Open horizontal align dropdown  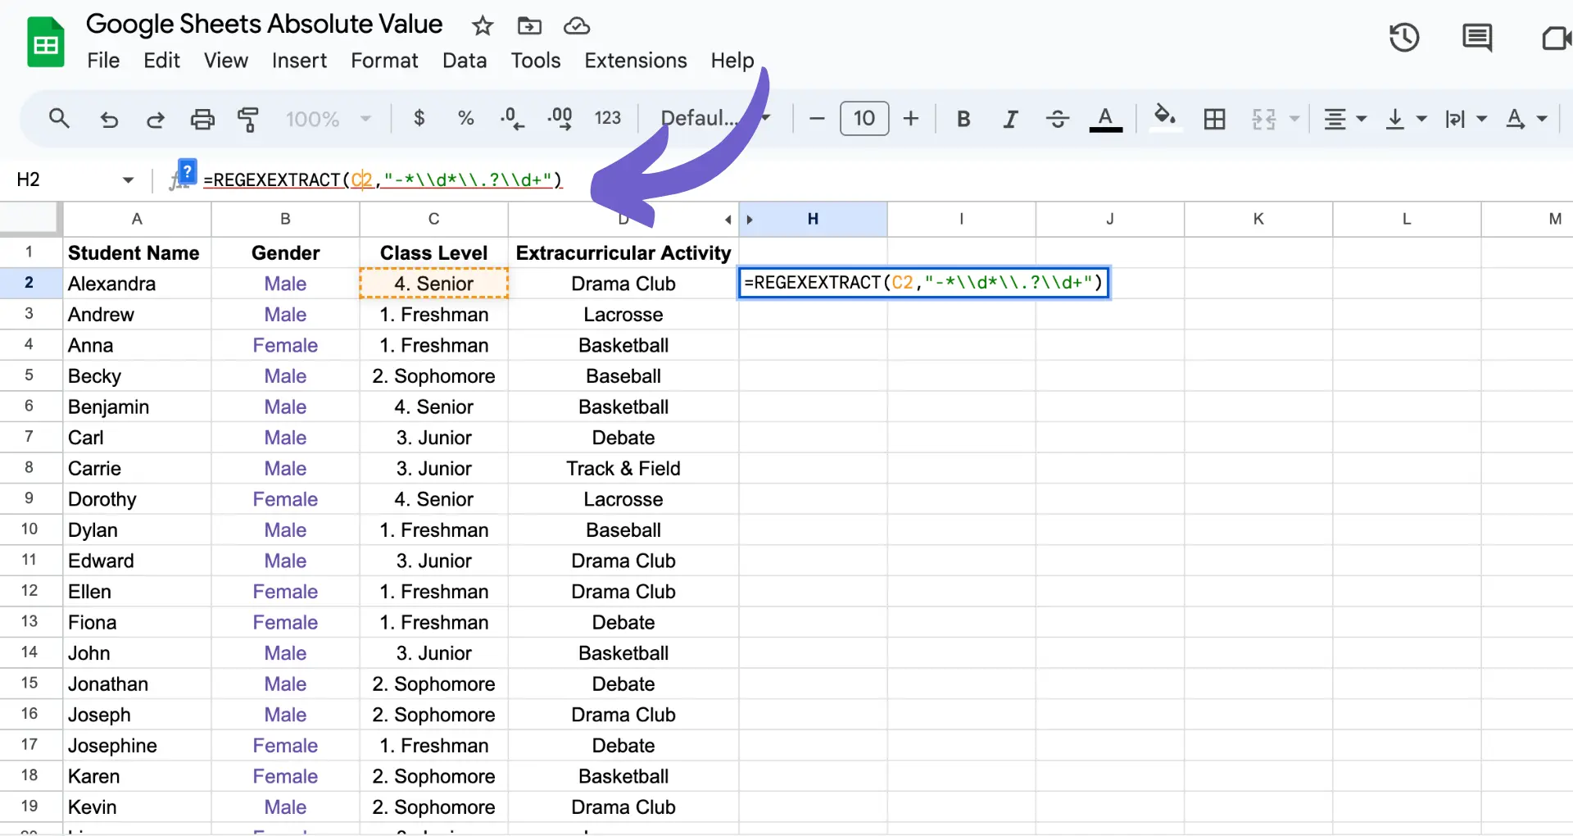1345,120
